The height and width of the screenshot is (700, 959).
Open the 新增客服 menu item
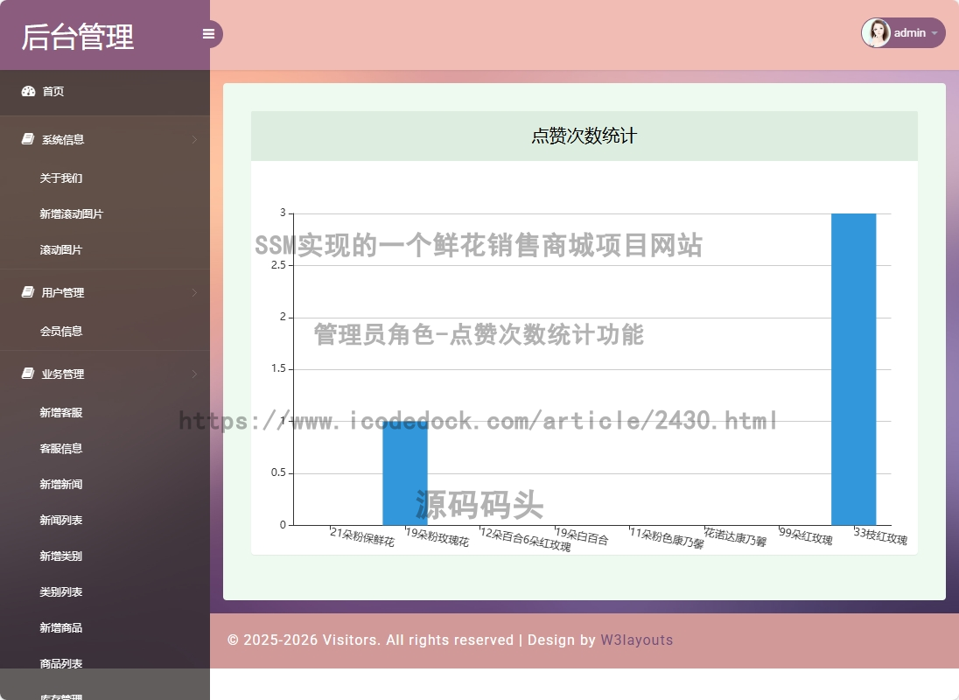61,413
